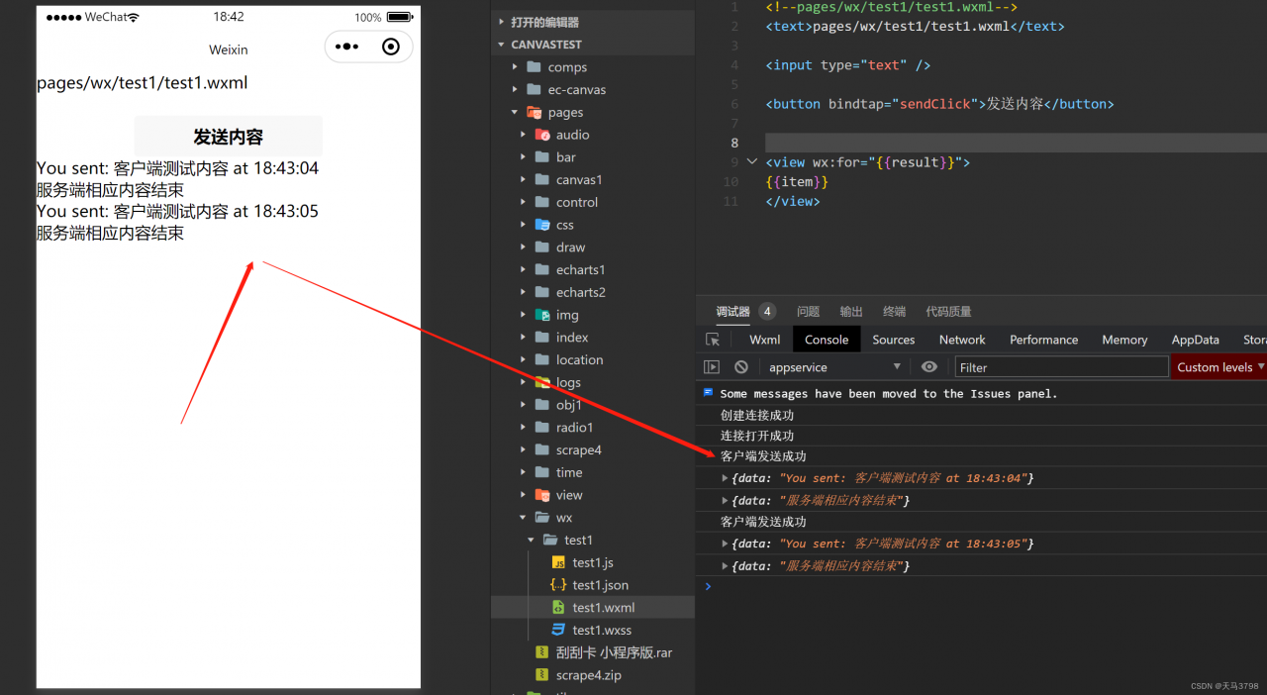Expand the css folder

coord(593,225)
